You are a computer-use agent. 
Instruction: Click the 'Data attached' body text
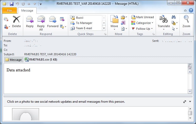18,70
